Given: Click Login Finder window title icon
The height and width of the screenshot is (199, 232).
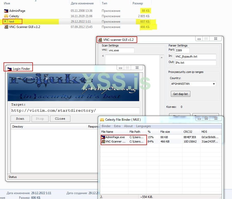Looking at the screenshot, I should point(10,69).
